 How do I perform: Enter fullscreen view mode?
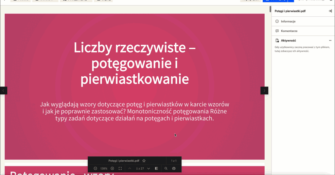tap(120, 168)
